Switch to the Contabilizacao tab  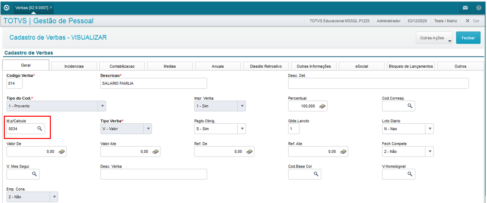point(122,66)
